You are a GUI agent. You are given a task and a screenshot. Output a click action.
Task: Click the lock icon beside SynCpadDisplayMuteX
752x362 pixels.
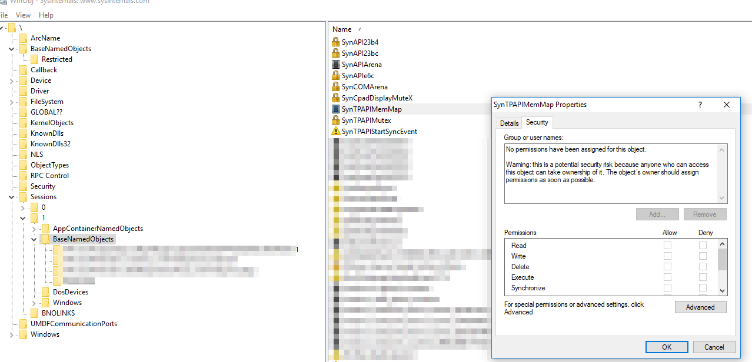coord(336,98)
